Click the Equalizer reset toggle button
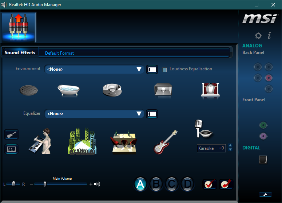This screenshot has width=282, height=203. (x=152, y=114)
